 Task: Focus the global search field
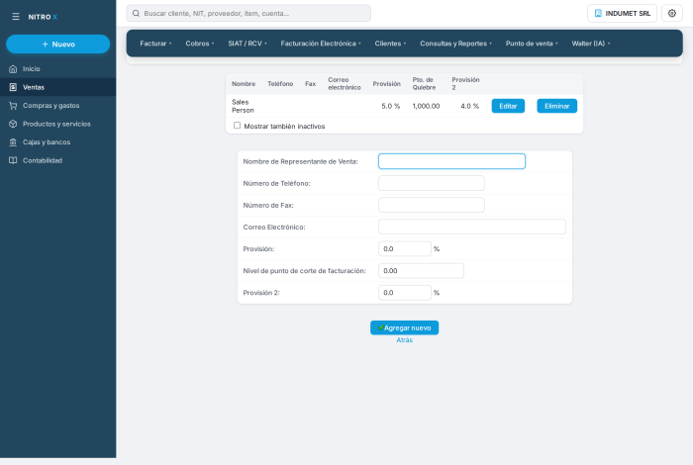pos(248,13)
